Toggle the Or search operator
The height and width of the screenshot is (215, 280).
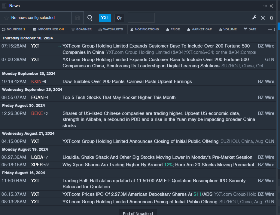pos(119,18)
